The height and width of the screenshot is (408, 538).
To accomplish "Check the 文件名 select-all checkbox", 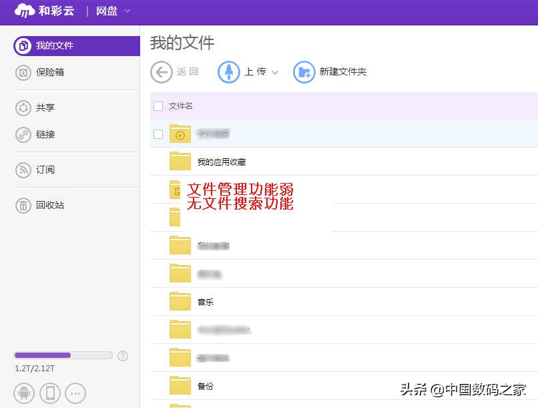I will 158,106.
